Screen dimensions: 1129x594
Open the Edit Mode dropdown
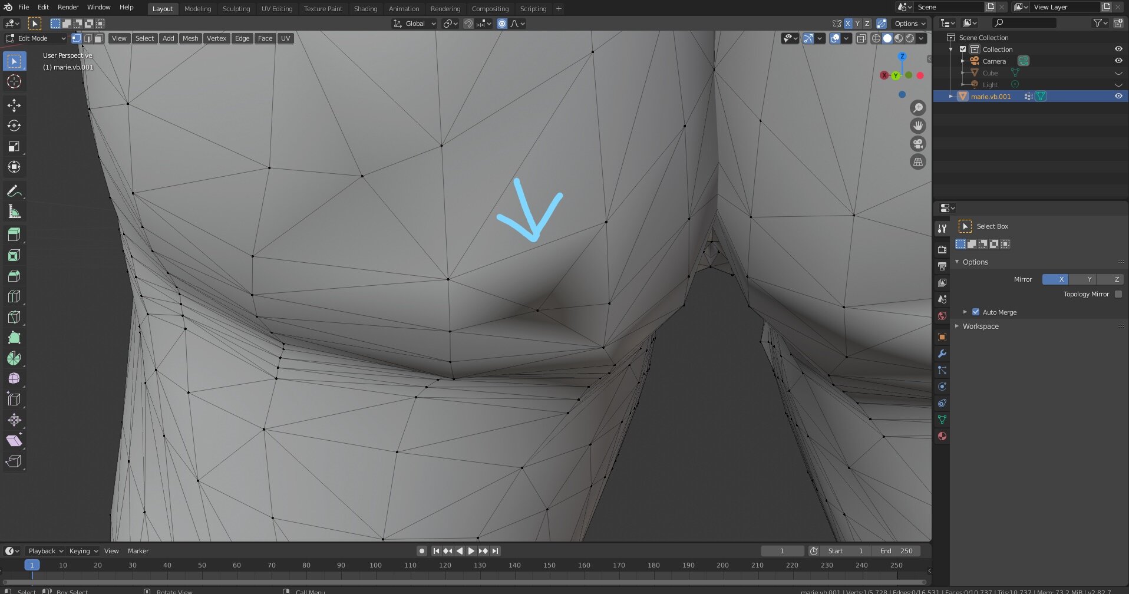[36, 38]
